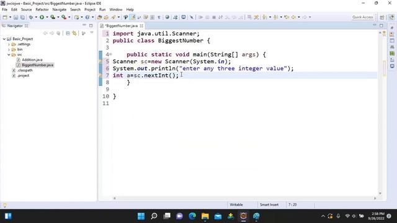Image resolution: width=397 pixels, height=223 pixels.
Task: Open the Search menu
Action: click(x=75, y=9)
